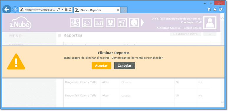Click the Autorizar Accesso link
The height and width of the screenshot is (111, 228).
[168, 28]
